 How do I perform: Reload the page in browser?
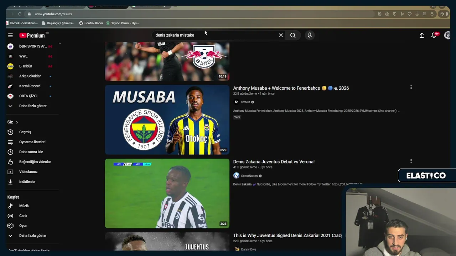click(x=20, y=14)
